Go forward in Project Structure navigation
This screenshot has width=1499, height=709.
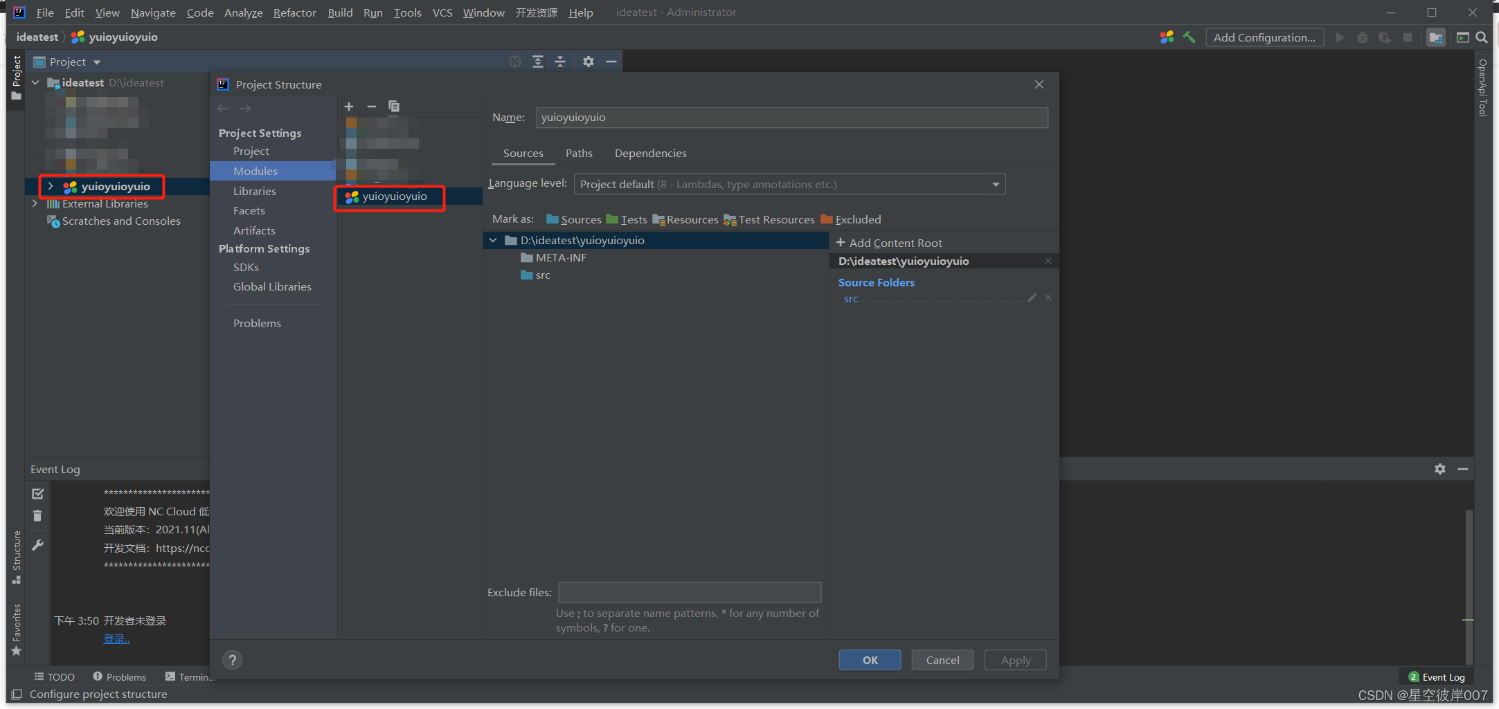[245, 109]
